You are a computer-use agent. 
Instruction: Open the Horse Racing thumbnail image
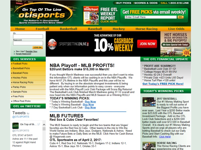(149, 146)
